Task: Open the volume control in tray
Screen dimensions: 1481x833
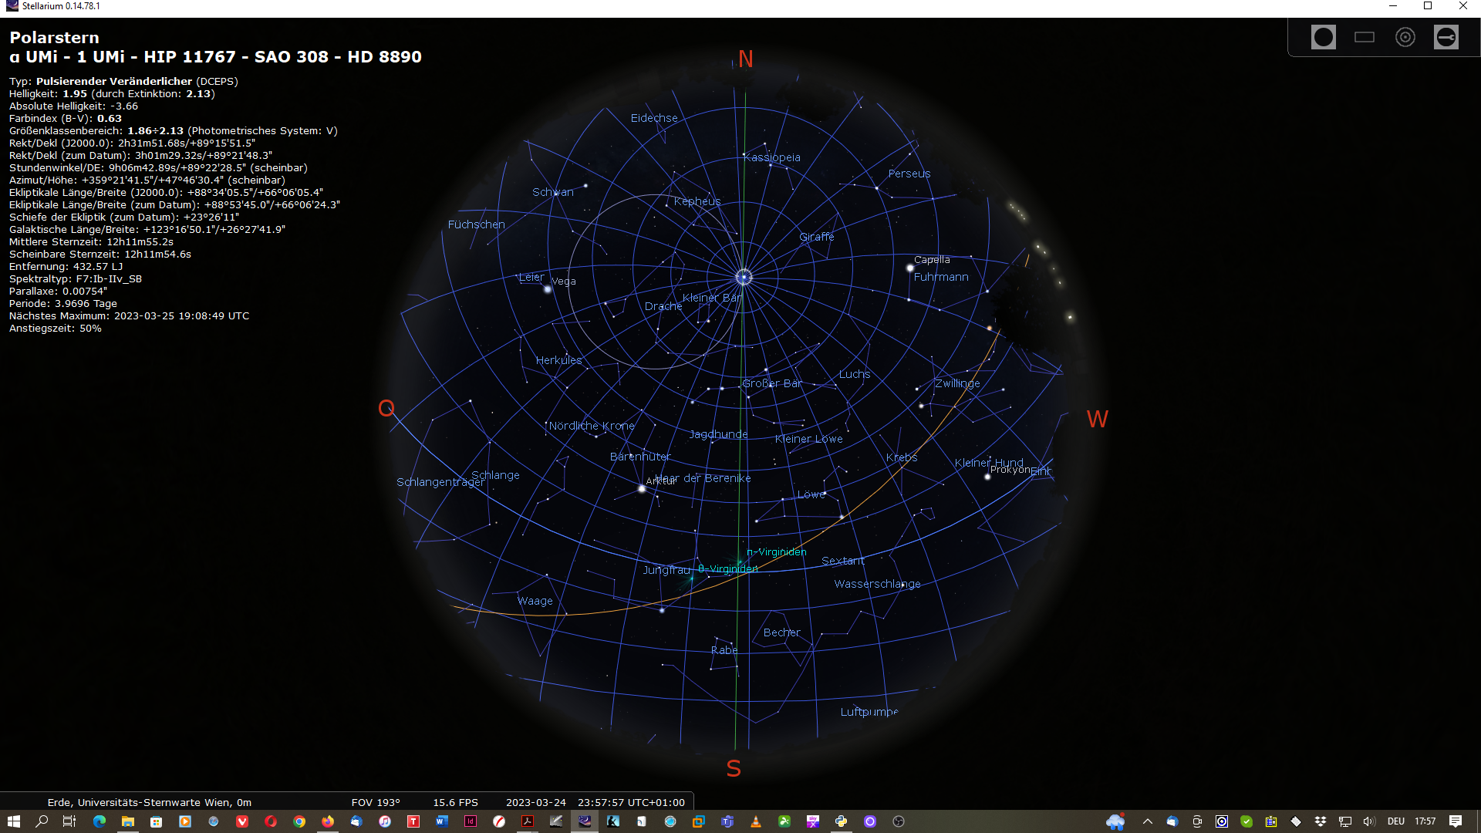Action: click(1369, 821)
